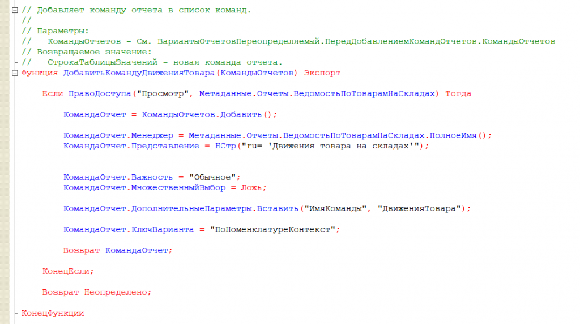The width and height of the screenshot is (580, 324).
Task: Click 'Возврат Неопределено;' statement
Action: 97,292
